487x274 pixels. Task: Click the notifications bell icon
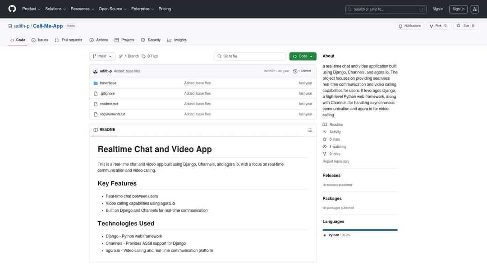pyautogui.click(x=400, y=26)
